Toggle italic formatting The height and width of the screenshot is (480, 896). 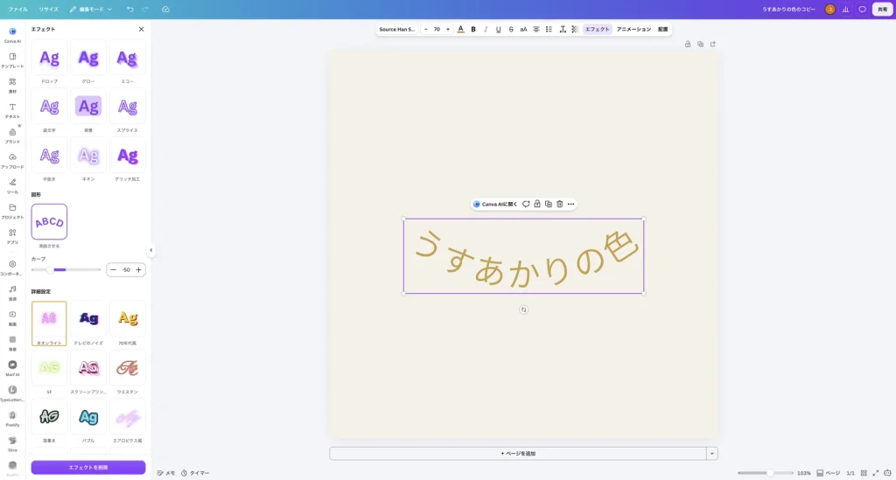pyautogui.click(x=486, y=29)
